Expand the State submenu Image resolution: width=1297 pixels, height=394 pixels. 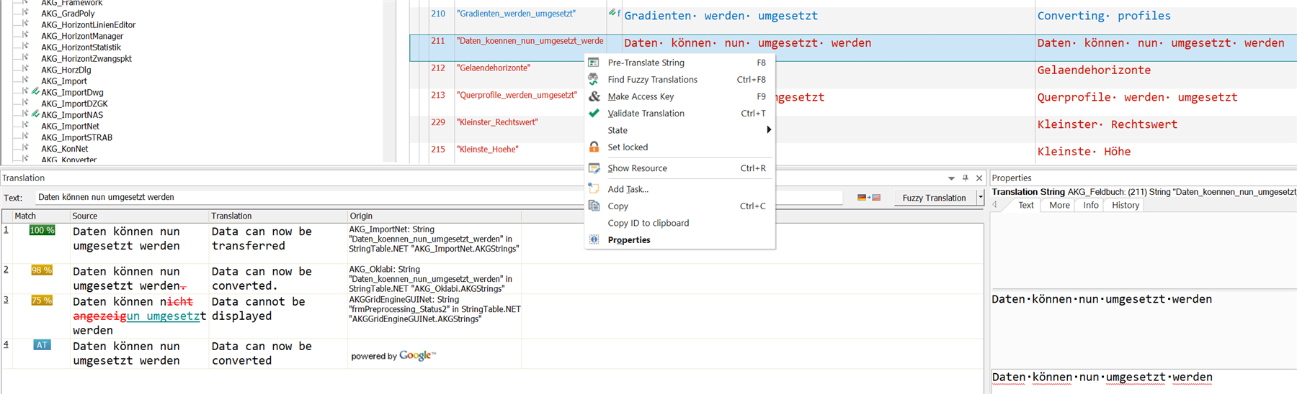(x=768, y=130)
